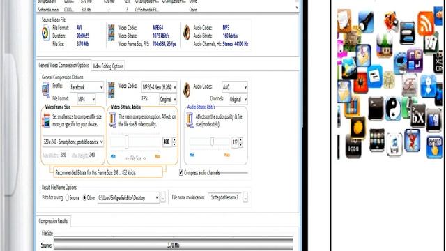The image size is (446, 251).
Task: Click the Profile icon in General Compression Options
Action: point(45,90)
